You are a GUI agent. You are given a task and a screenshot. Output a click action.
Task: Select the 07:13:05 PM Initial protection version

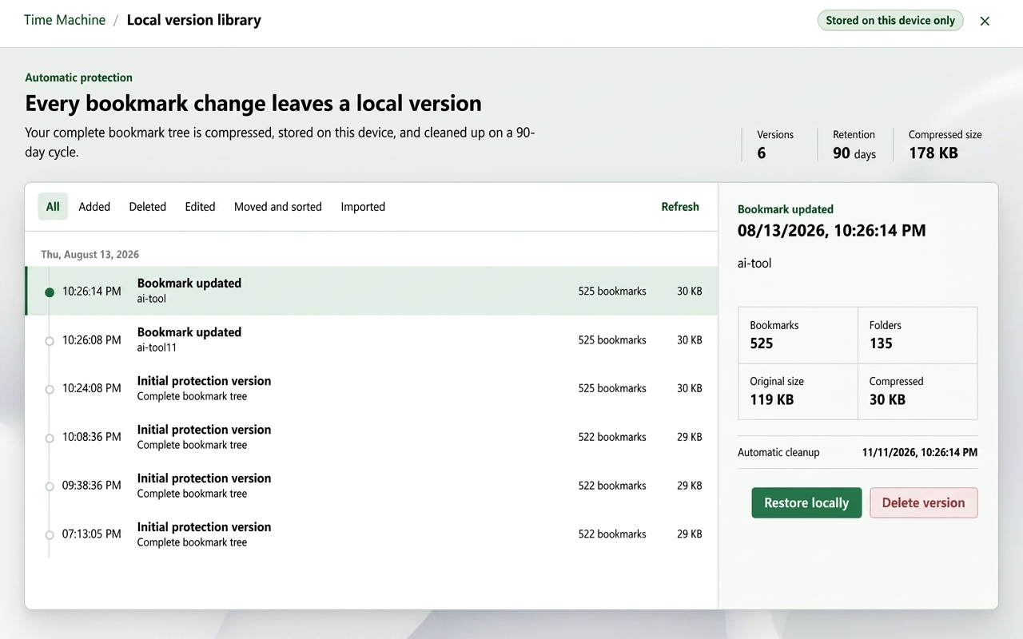(371, 534)
